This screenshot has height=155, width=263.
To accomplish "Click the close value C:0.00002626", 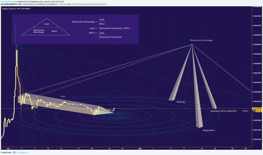I will tap(100, 4).
